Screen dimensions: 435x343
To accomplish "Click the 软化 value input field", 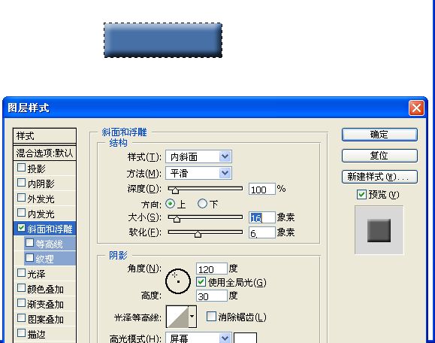I will click(262, 232).
